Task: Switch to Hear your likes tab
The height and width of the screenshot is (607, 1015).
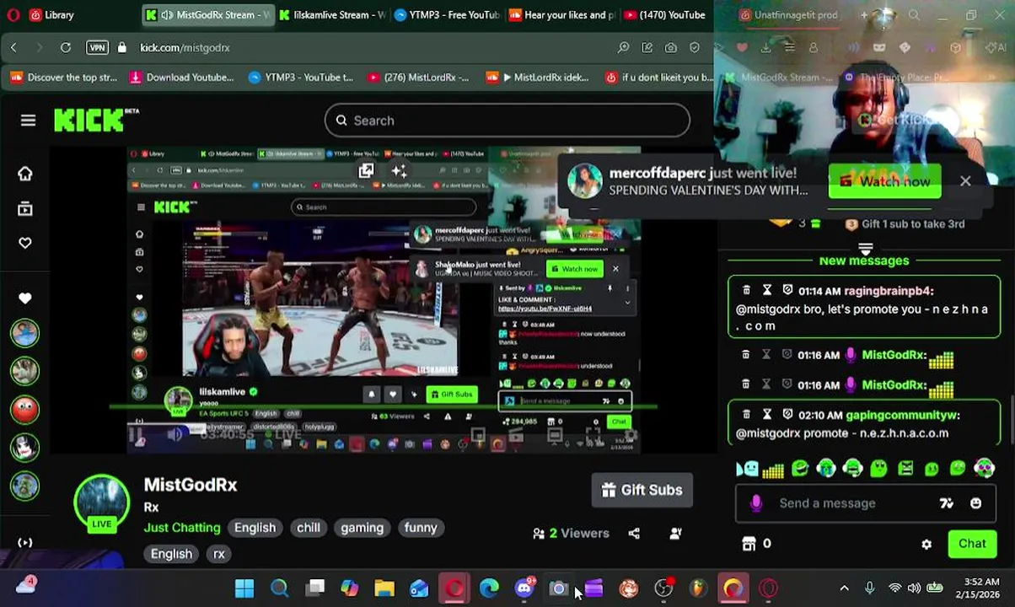Action: [x=561, y=14]
